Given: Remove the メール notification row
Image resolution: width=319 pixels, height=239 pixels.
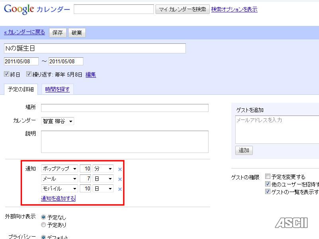Looking at the screenshot, I should point(120,179).
